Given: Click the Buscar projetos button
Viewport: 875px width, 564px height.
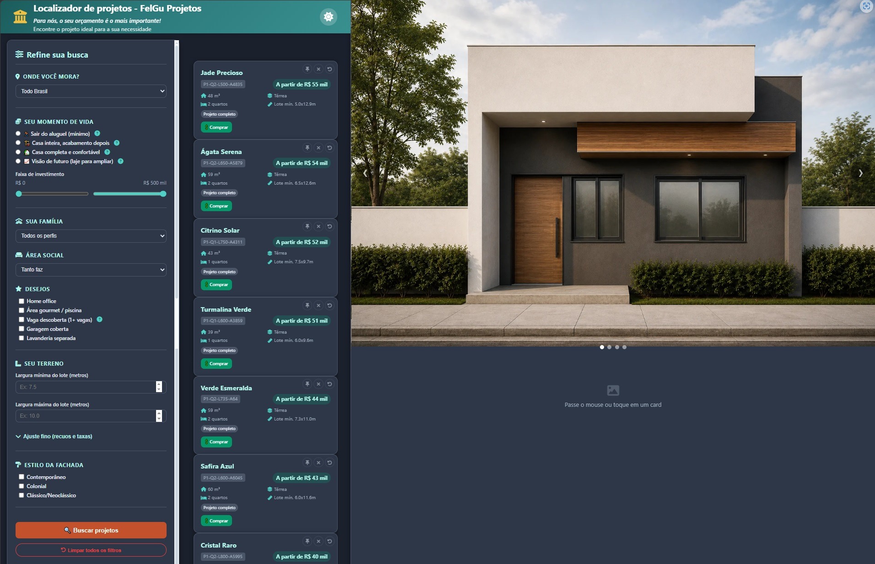Looking at the screenshot, I should click(91, 530).
